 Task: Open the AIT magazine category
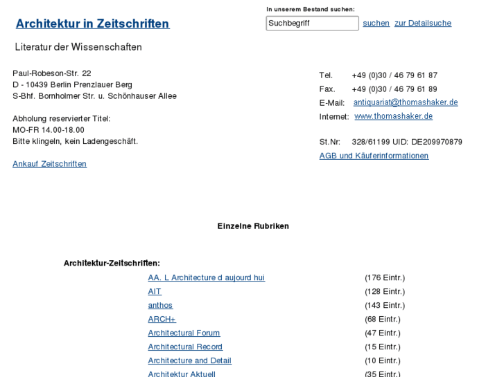(155, 291)
